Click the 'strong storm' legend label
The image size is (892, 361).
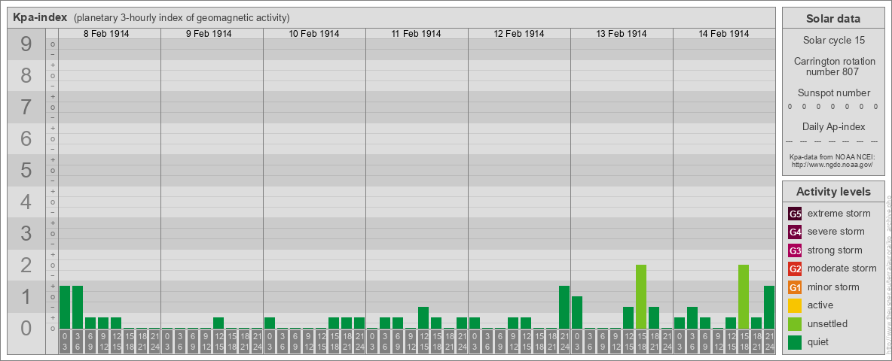[835, 250]
